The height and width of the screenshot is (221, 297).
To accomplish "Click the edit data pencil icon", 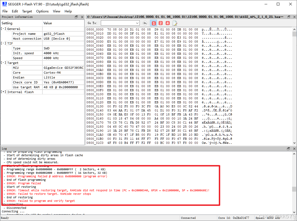I will (x=175, y=23).
